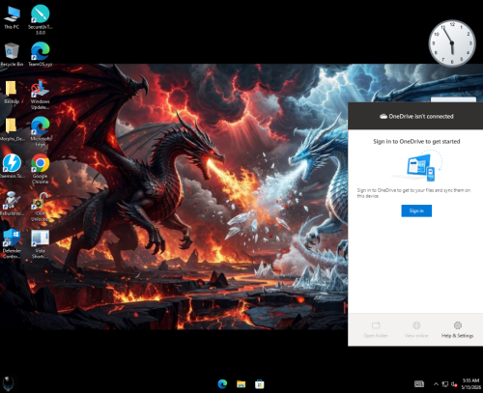This screenshot has height=393, width=483.
Task: Open the touch keyboard tray icon
Action: click(419, 384)
